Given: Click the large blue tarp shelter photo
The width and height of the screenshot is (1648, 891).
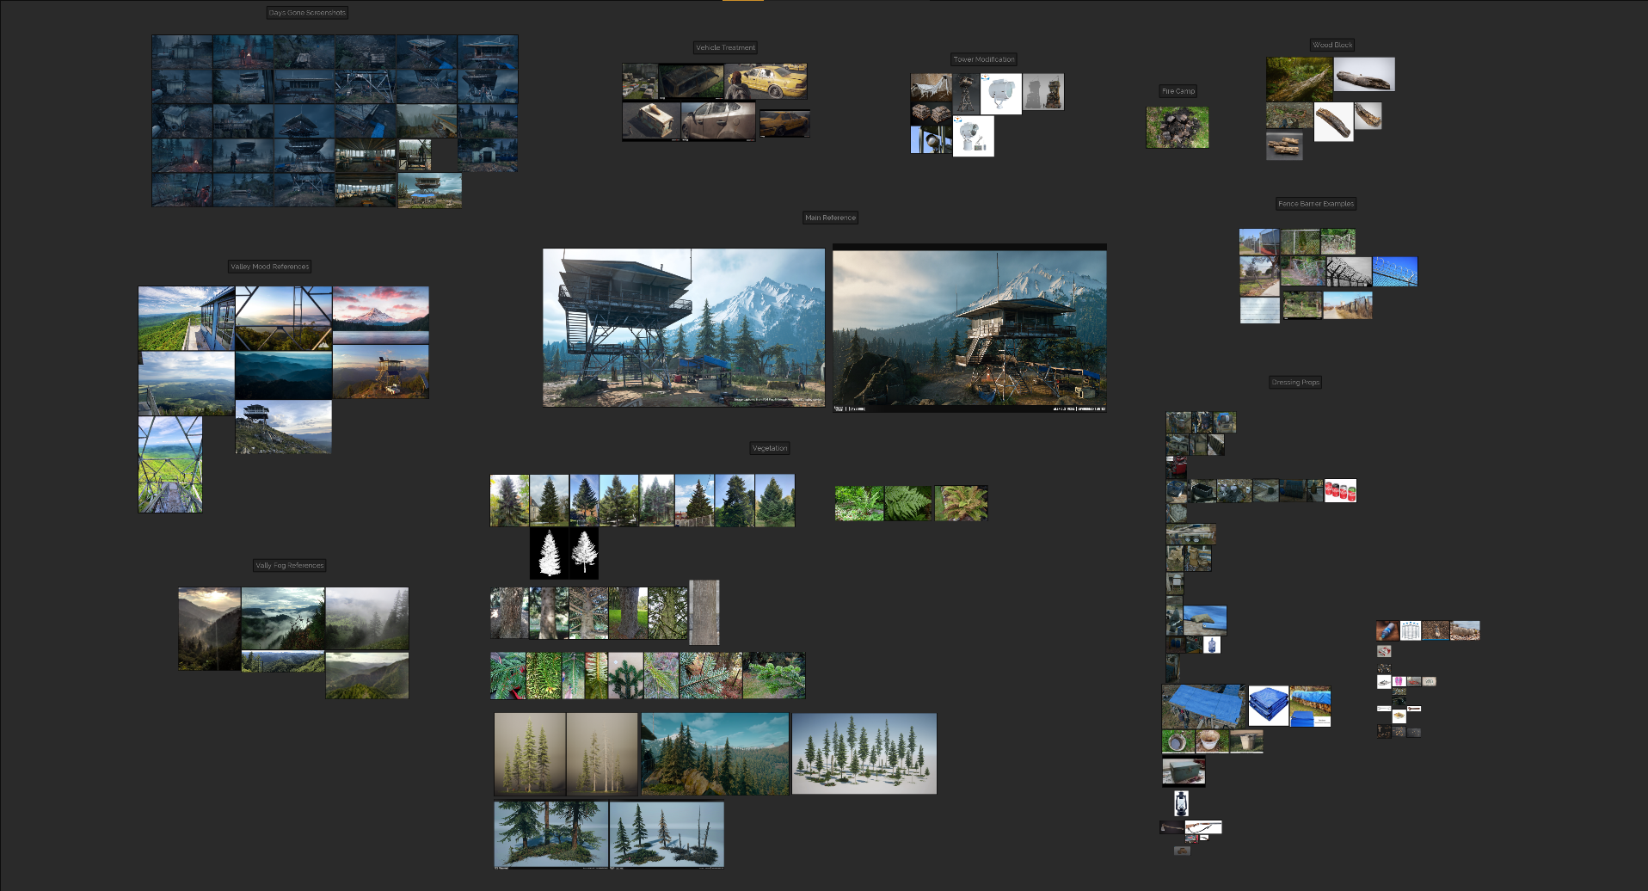Looking at the screenshot, I should pos(1203,707).
